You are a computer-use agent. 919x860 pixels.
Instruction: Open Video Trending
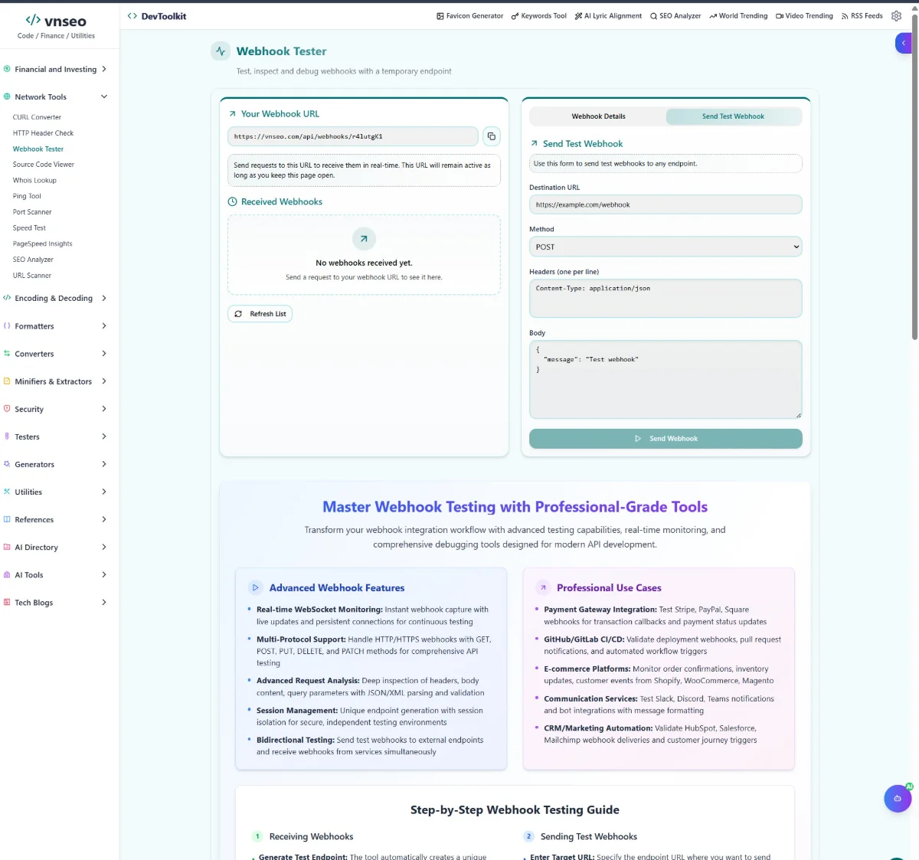804,15
